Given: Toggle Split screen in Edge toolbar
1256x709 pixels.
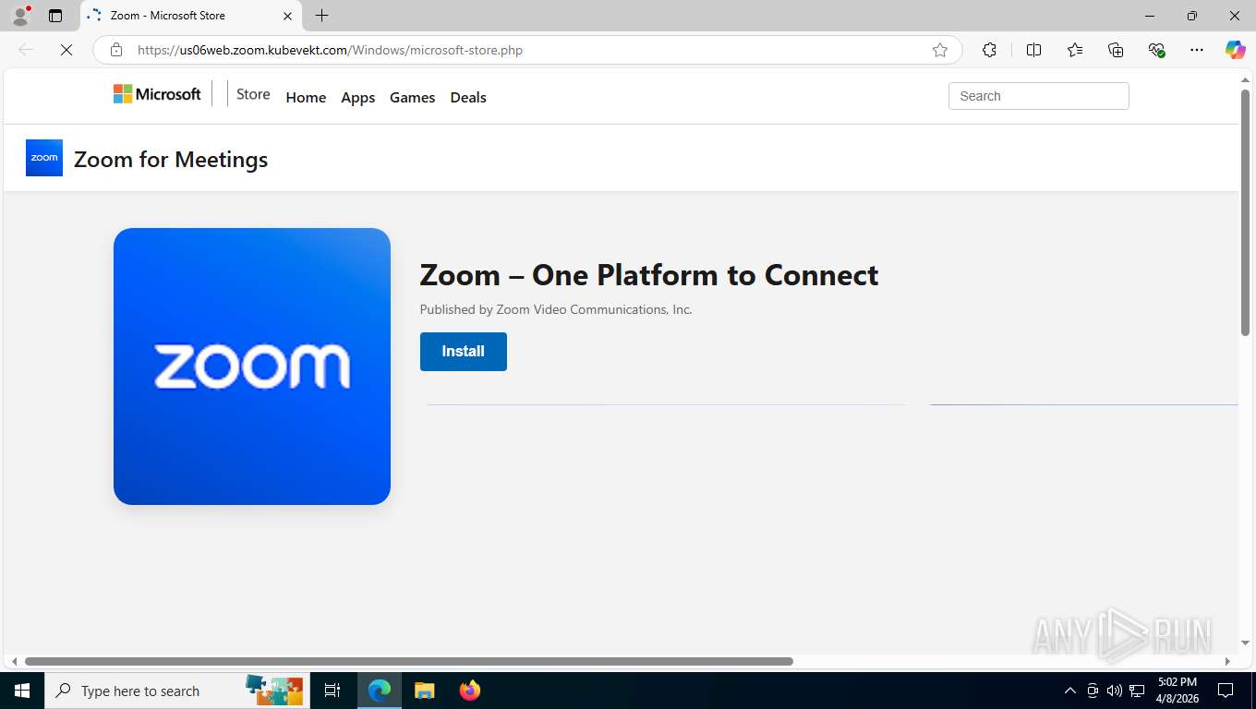Looking at the screenshot, I should 1033,50.
